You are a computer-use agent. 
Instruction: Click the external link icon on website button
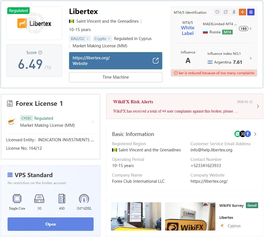(x=156, y=60)
